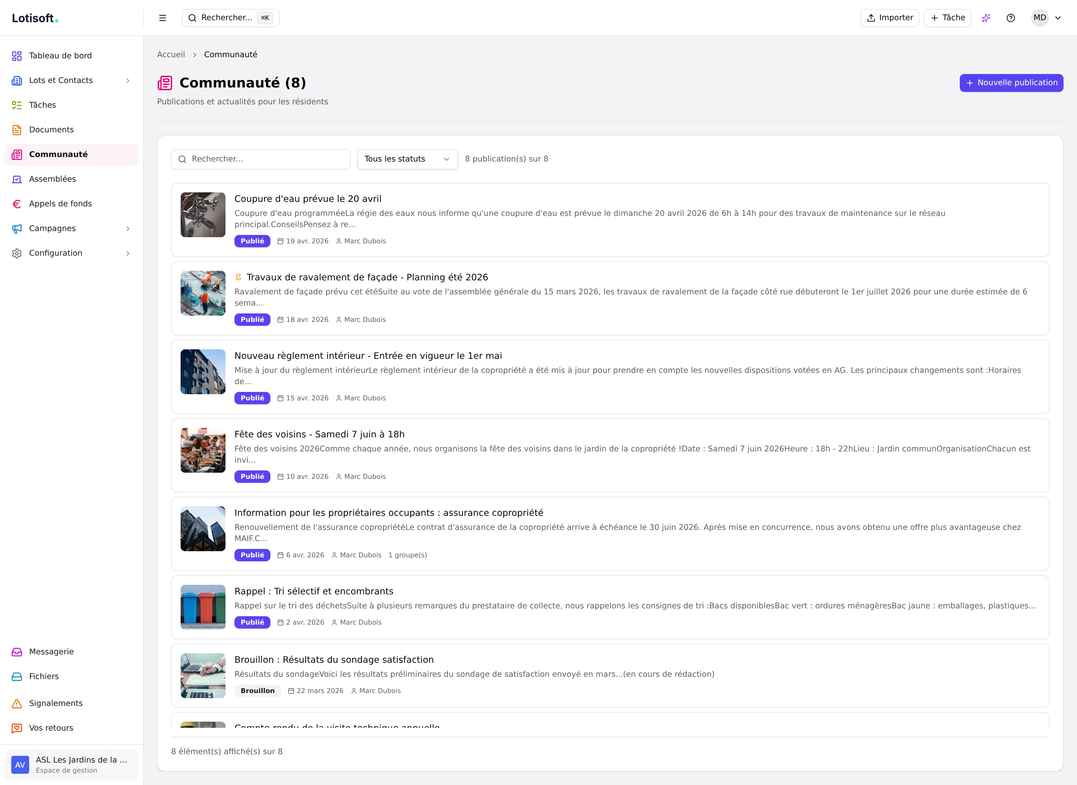This screenshot has width=1077, height=785.
Task: Click the Lots et Contacts building icon
Action: [17, 80]
